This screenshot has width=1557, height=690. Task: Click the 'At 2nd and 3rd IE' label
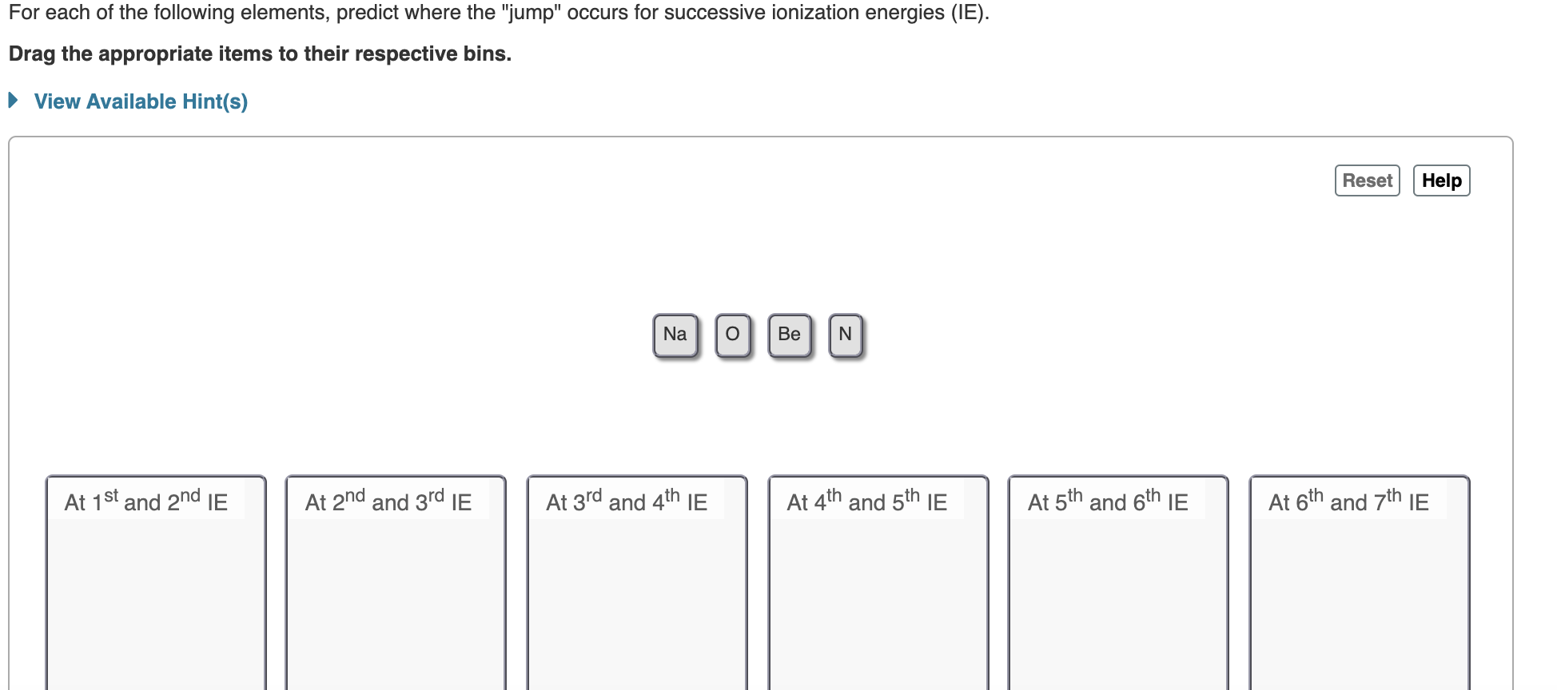[x=388, y=501]
